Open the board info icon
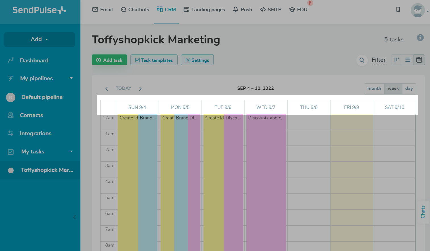 tap(420, 38)
